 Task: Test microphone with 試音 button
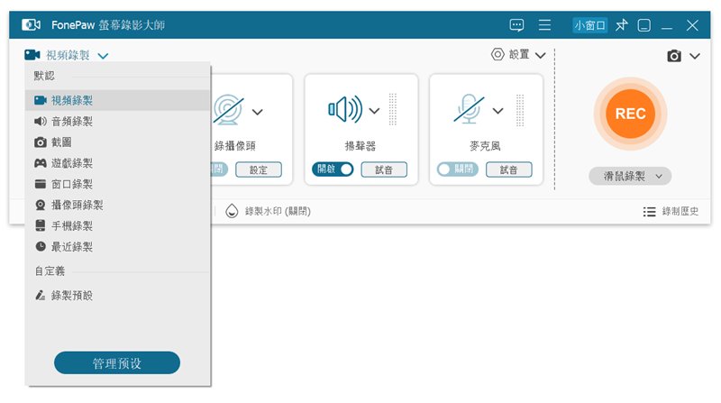[x=509, y=169]
